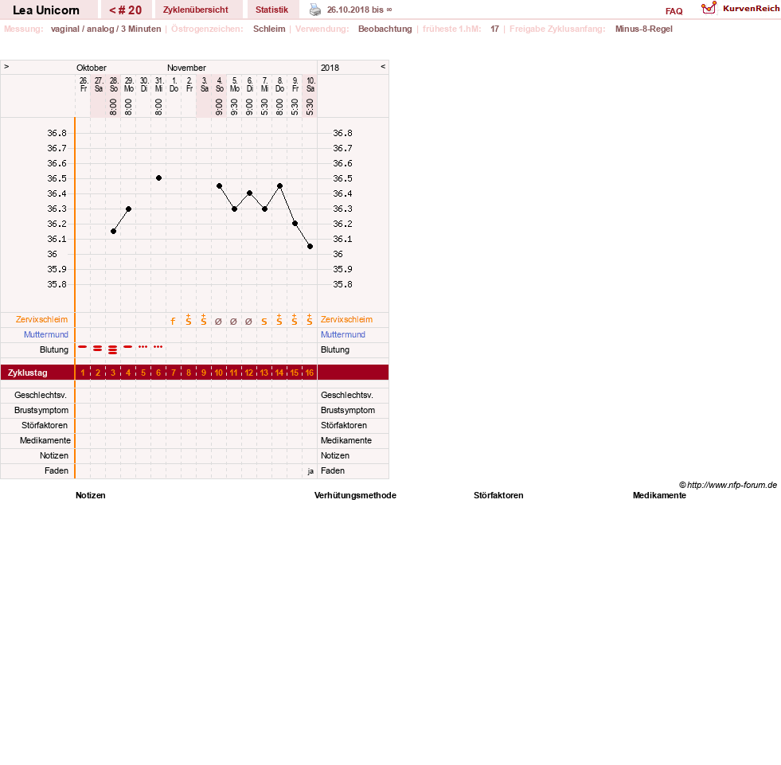Click the plain S mucus symbol on day 13

point(264,322)
